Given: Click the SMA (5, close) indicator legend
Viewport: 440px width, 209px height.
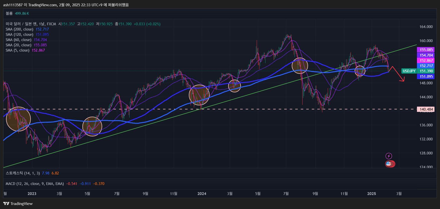Looking at the screenshot, I should click(18, 50).
